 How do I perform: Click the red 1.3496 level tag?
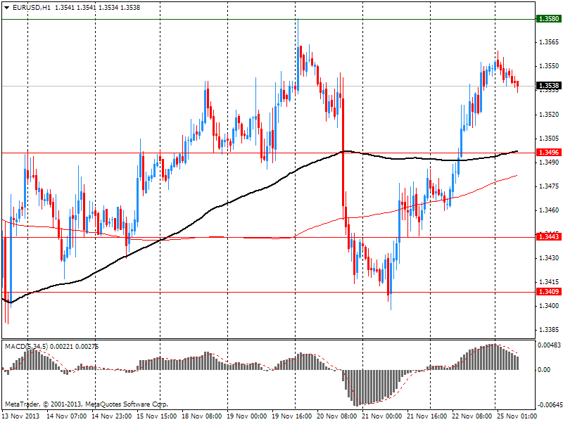(x=548, y=153)
